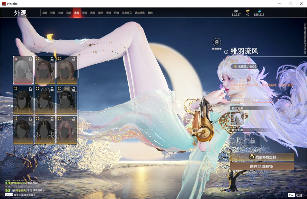Click the player name 若水玄黄 in chat

[21, 190]
